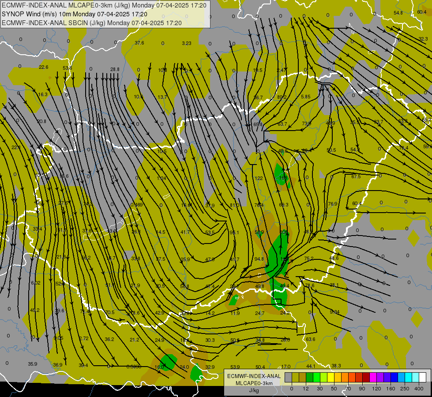Click the map value '32.3'
432x397 pixels.
coord(423,39)
